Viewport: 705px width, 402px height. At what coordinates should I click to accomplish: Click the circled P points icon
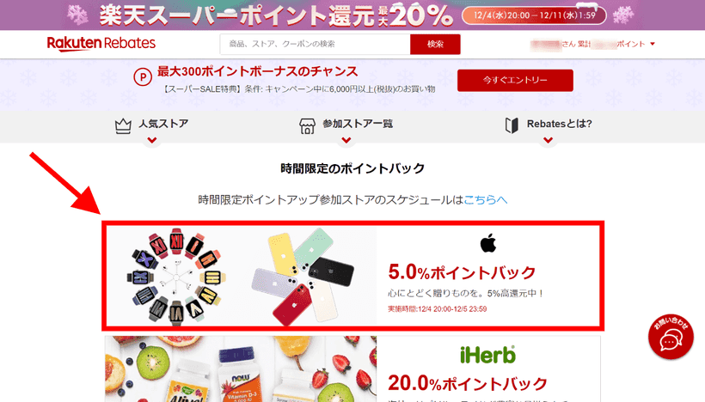tap(143, 77)
